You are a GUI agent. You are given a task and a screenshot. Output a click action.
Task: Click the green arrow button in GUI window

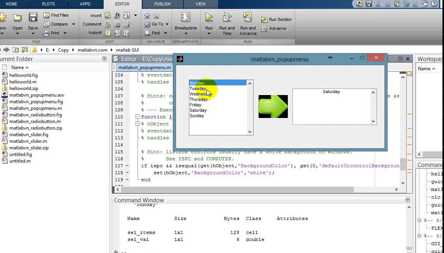tap(273, 106)
